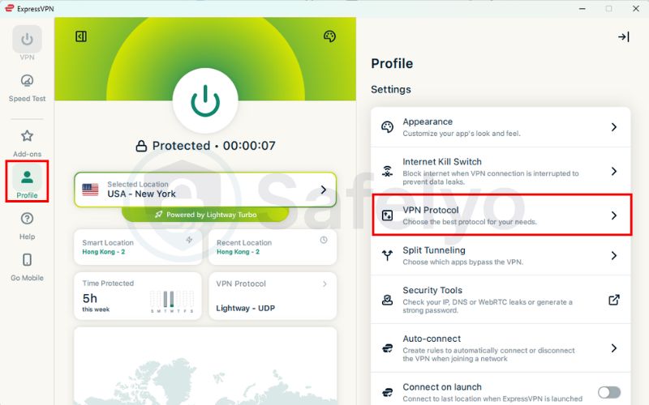The image size is (649, 405).
Task: Click the weekly usage bar chart
Action: [172, 301]
